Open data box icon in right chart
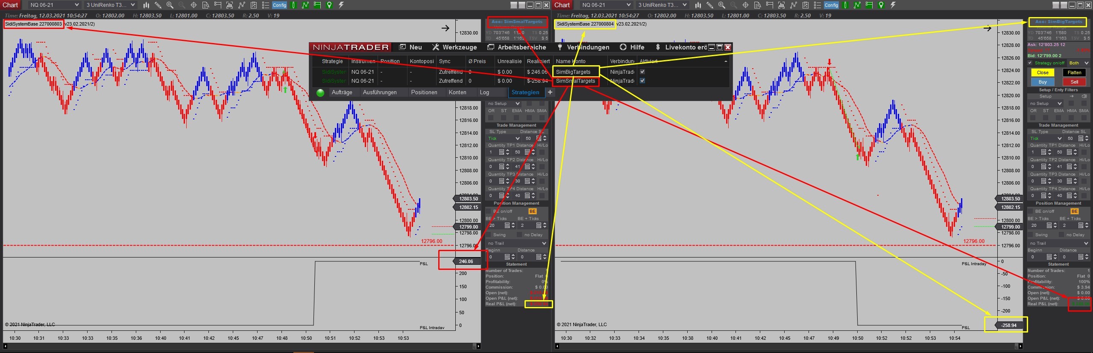This screenshot has height=353, width=1093. coord(757,5)
